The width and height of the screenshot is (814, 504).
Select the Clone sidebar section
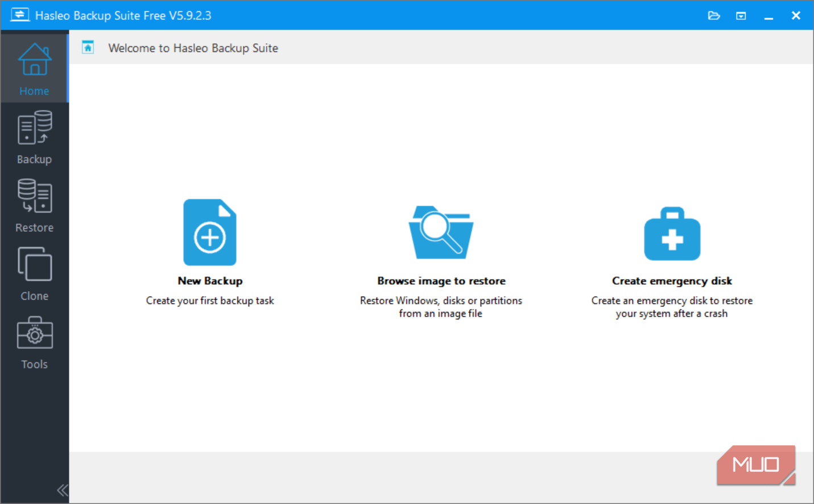(x=34, y=274)
